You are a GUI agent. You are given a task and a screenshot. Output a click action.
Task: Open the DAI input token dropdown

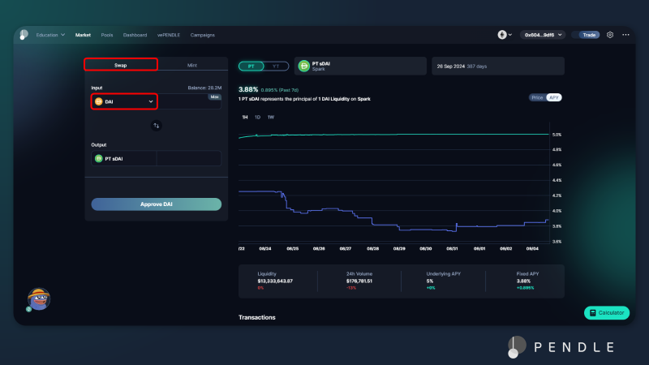(x=124, y=101)
